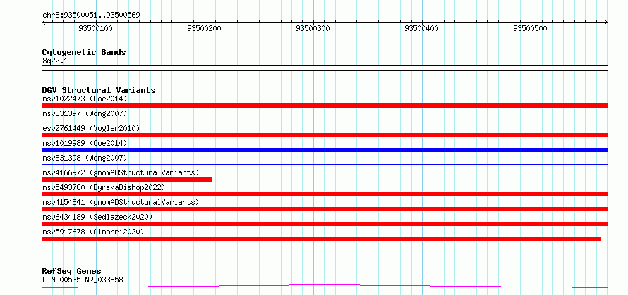Select the red nsv1022473 variant bar
This screenshot has width=628, height=295.
[x=325, y=106]
